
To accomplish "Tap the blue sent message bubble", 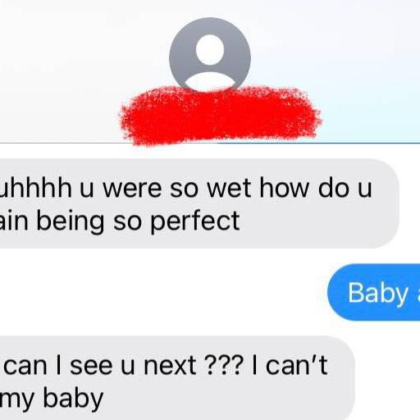I will pyautogui.click(x=373, y=292).
